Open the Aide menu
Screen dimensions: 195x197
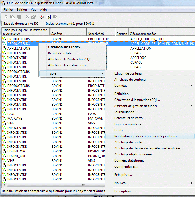click(x=43, y=10)
